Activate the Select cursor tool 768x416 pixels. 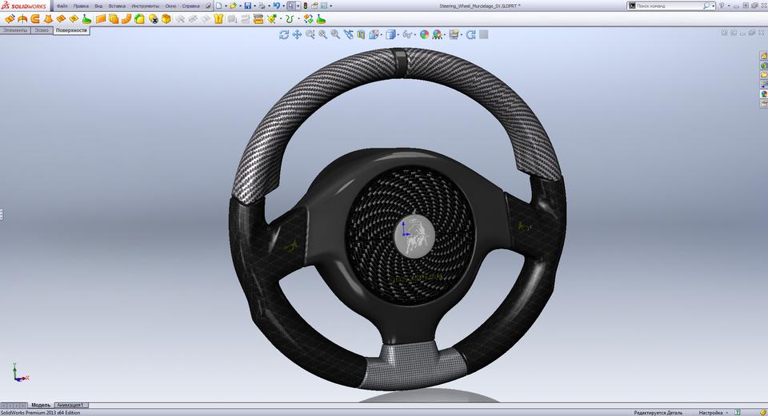pyautogui.click(x=291, y=6)
